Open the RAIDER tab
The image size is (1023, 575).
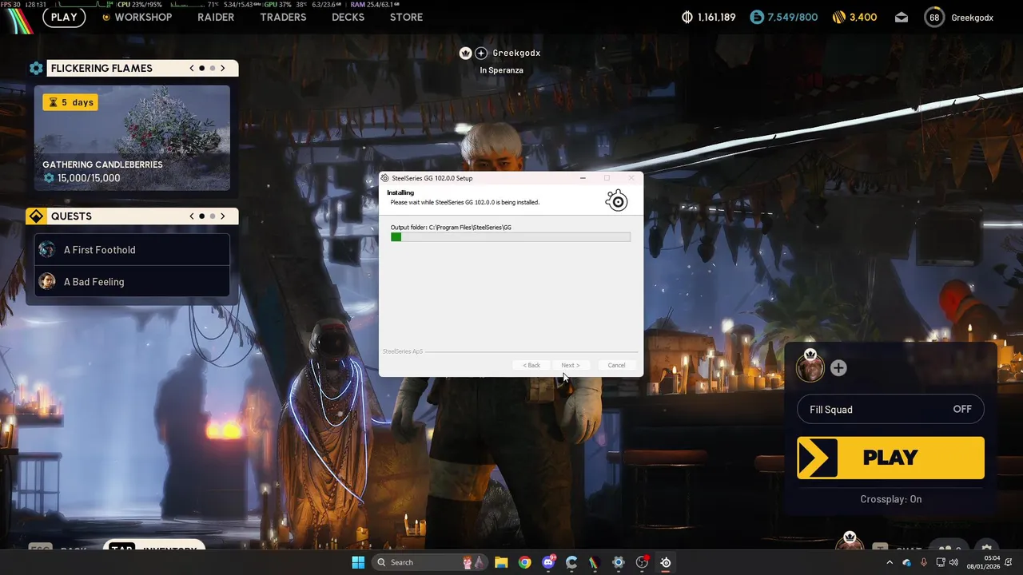click(216, 17)
